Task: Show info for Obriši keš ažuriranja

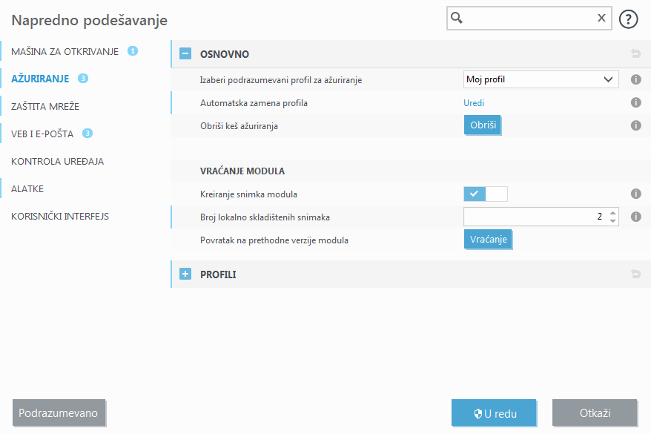Action: 635,125
